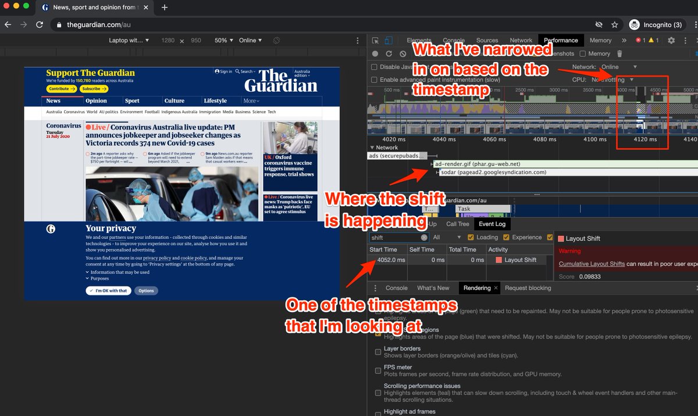Go back in browser history
Screen dimensions: 698x416
8,25
